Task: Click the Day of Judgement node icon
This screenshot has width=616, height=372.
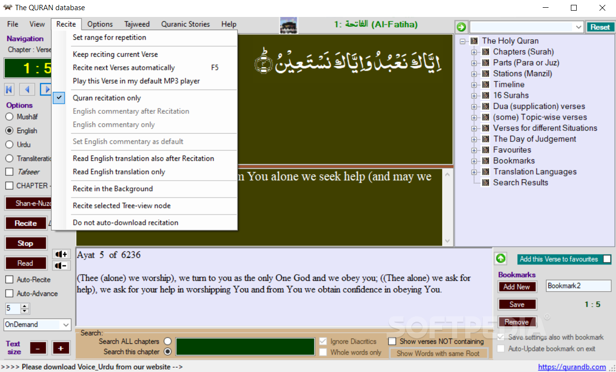Action: (x=485, y=139)
